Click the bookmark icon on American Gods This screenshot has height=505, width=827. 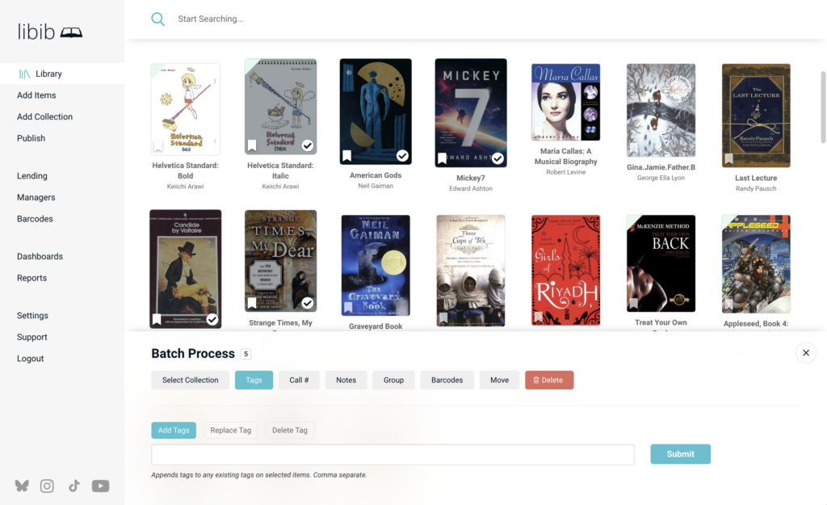(x=346, y=156)
